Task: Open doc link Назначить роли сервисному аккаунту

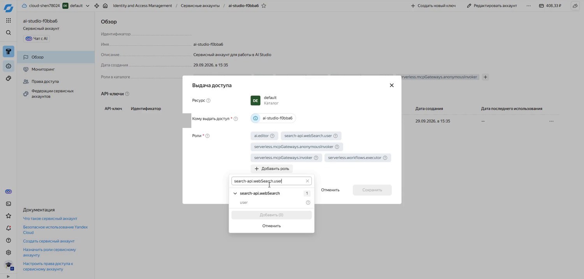Action: tap(49, 253)
